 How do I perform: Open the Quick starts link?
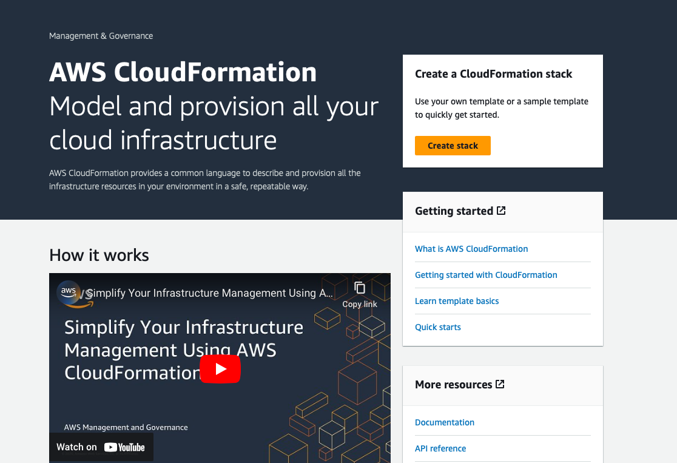[x=438, y=327]
